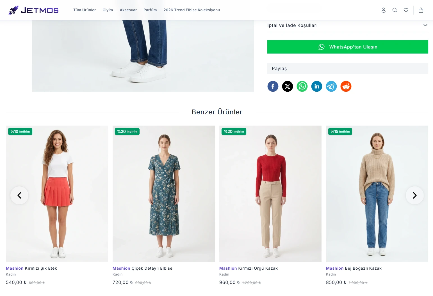Go to the Jetmos logo homepage

point(33,10)
